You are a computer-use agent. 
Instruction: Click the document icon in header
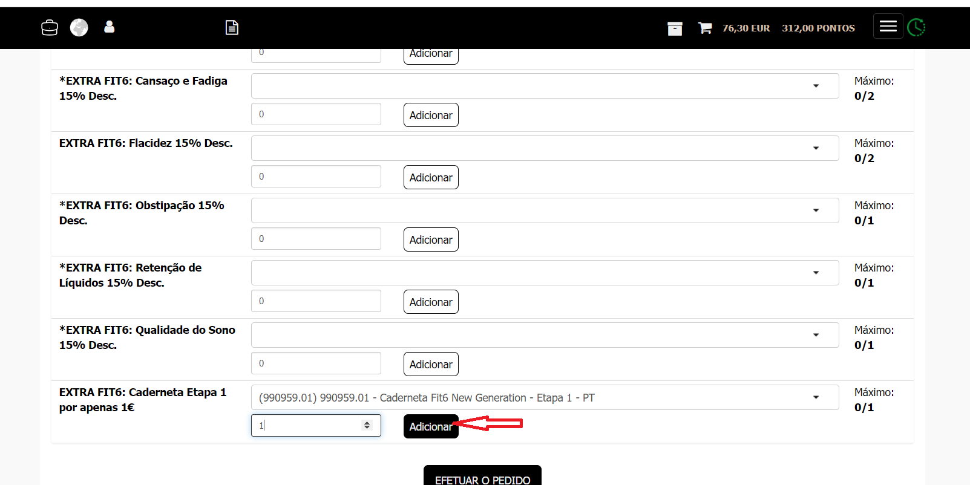click(x=232, y=28)
